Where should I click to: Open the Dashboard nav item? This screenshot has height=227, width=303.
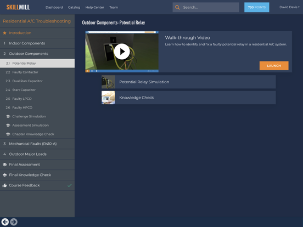click(54, 7)
